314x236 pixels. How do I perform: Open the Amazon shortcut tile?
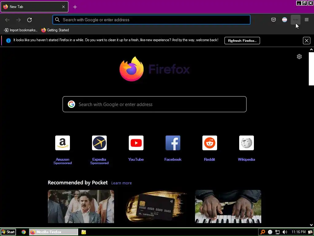point(63,143)
